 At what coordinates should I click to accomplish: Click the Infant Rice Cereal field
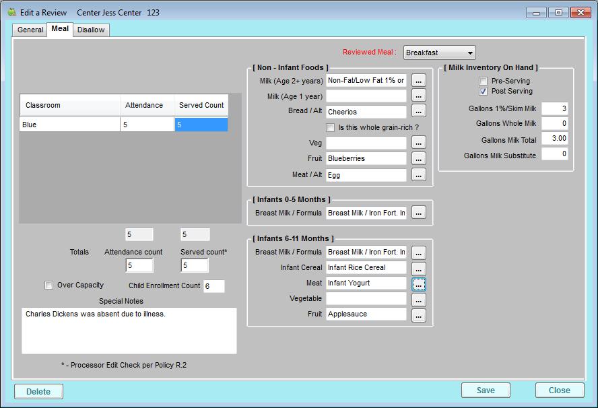(x=366, y=267)
